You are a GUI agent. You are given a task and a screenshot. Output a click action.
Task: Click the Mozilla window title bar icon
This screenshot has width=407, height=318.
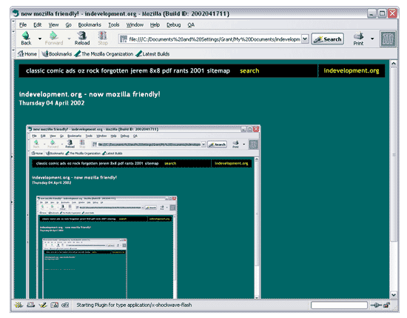tap(16, 13)
